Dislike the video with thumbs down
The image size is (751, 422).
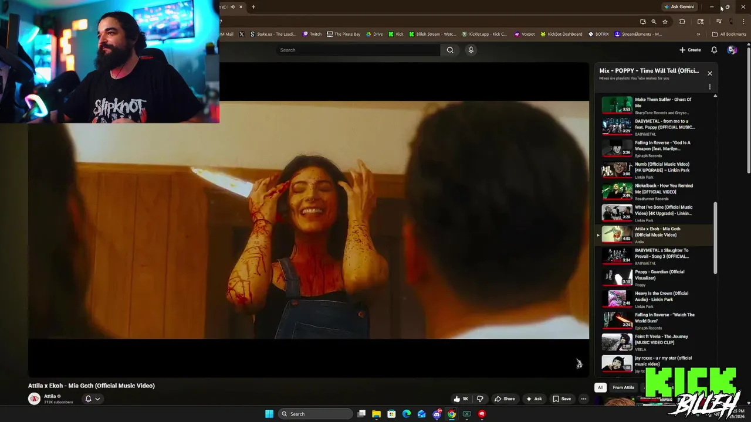480,399
